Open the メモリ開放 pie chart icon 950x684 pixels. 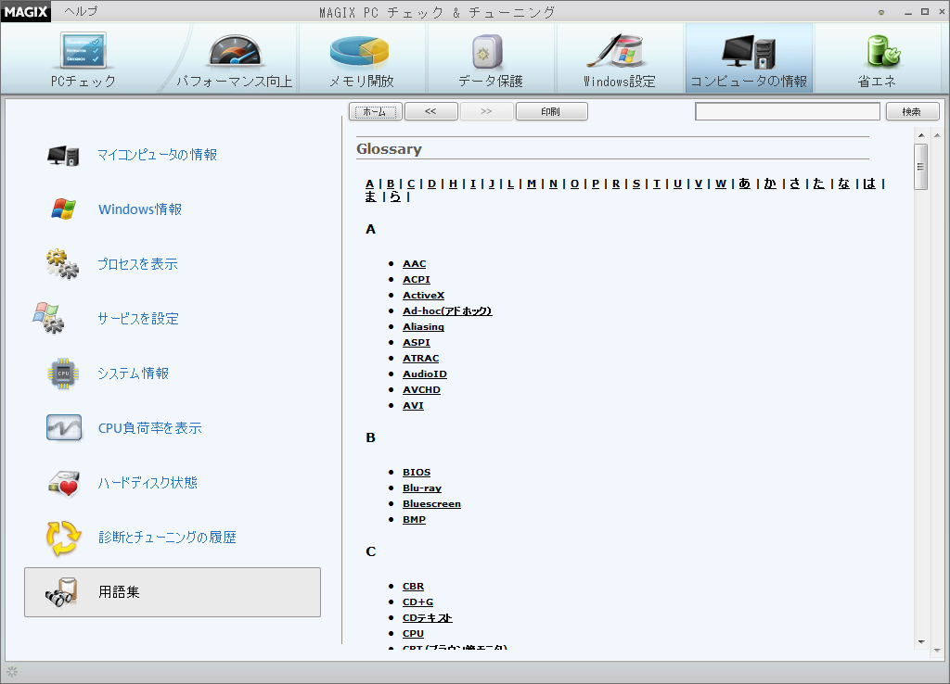coord(360,52)
